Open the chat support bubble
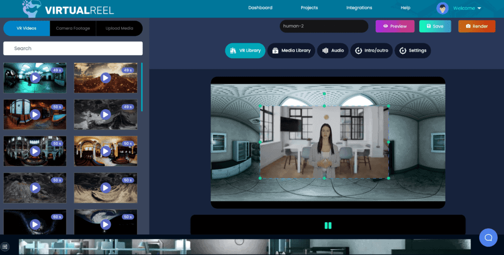The width and height of the screenshot is (504, 255). click(x=488, y=238)
